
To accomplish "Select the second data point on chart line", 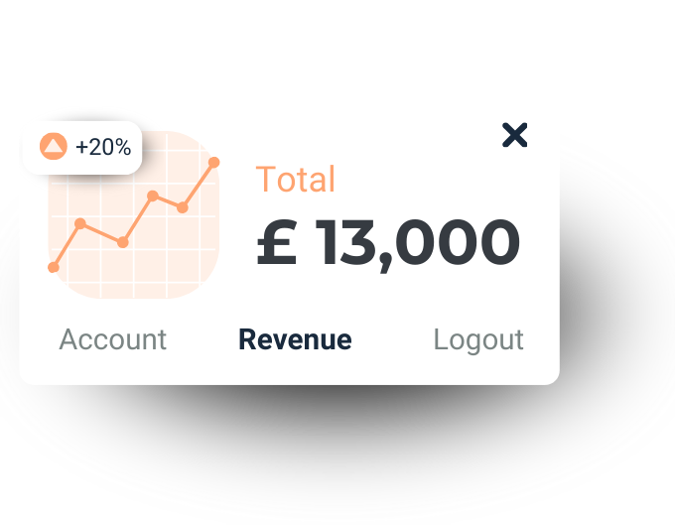I will click(80, 223).
